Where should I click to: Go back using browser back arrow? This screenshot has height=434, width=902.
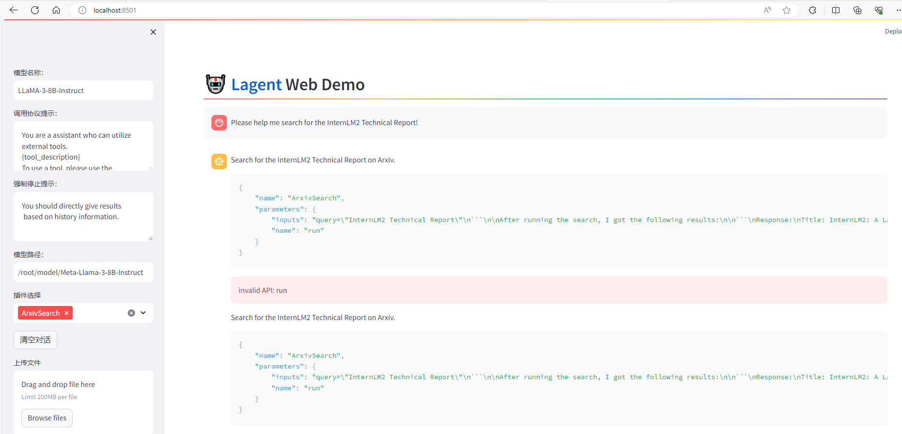14,10
